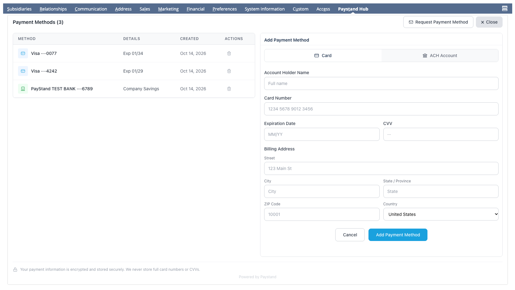This screenshot has height=290, width=515.
Task: Open the Address tab
Action: pos(123,9)
